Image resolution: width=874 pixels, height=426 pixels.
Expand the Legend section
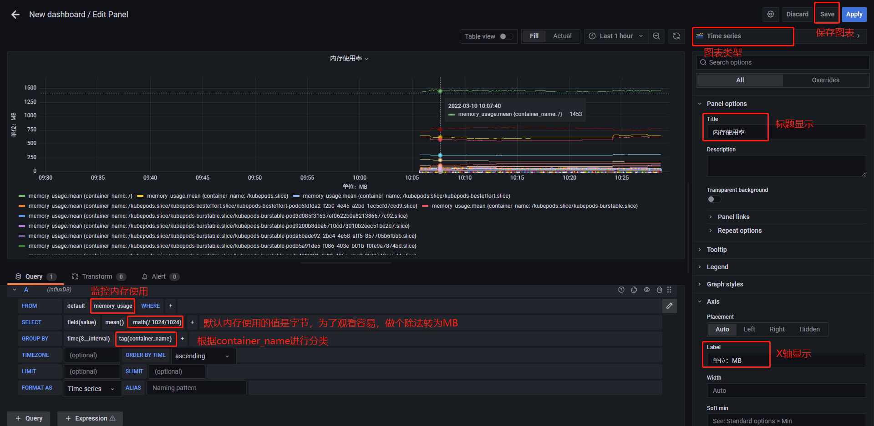pos(717,267)
